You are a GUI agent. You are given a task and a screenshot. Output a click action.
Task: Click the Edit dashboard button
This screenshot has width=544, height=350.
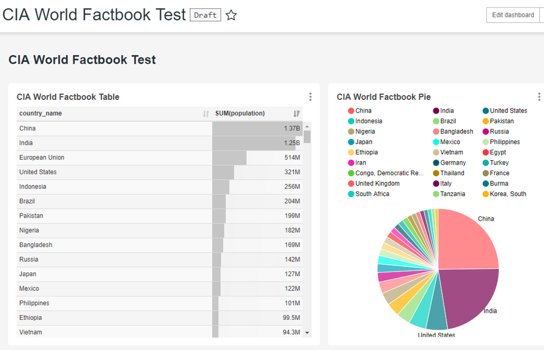click(512, 15)
